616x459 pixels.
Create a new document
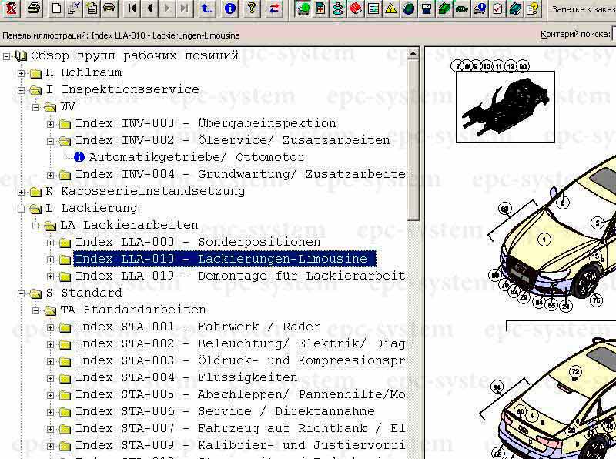55,10
